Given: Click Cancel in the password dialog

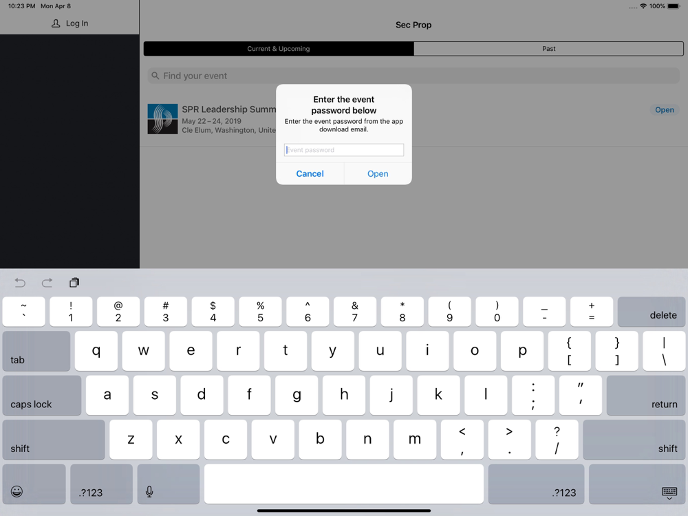Looking at the screenshot, I should 310,174.
